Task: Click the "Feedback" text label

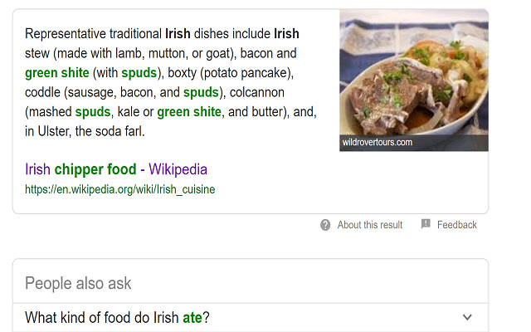Action: [x=457, y=225]
